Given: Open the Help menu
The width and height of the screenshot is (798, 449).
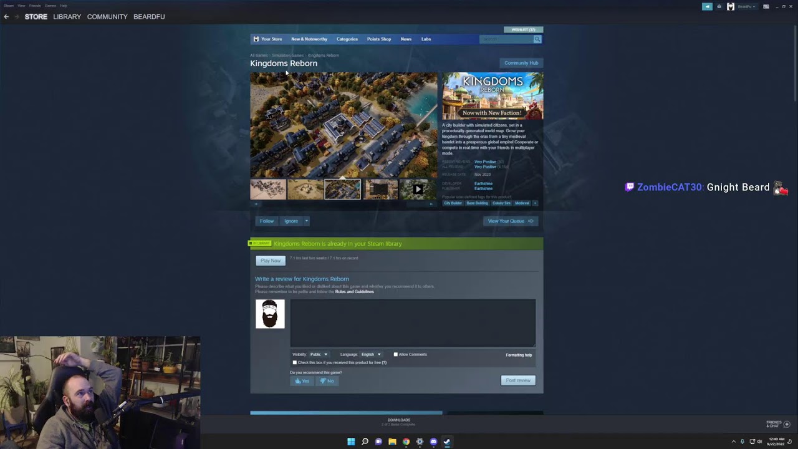Looking at the screenshot, I should pos(64,6).
